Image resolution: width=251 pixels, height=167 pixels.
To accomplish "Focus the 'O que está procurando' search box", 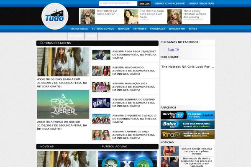I will pyautogui.click(x=118, y=3).
